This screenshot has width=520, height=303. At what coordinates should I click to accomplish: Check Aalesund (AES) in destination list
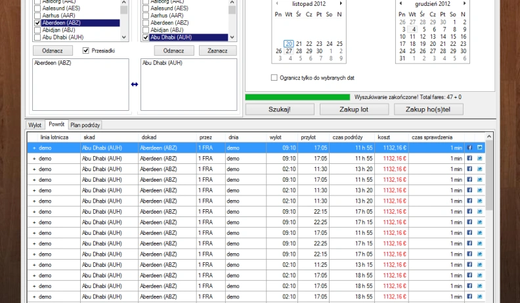[146, 9]
